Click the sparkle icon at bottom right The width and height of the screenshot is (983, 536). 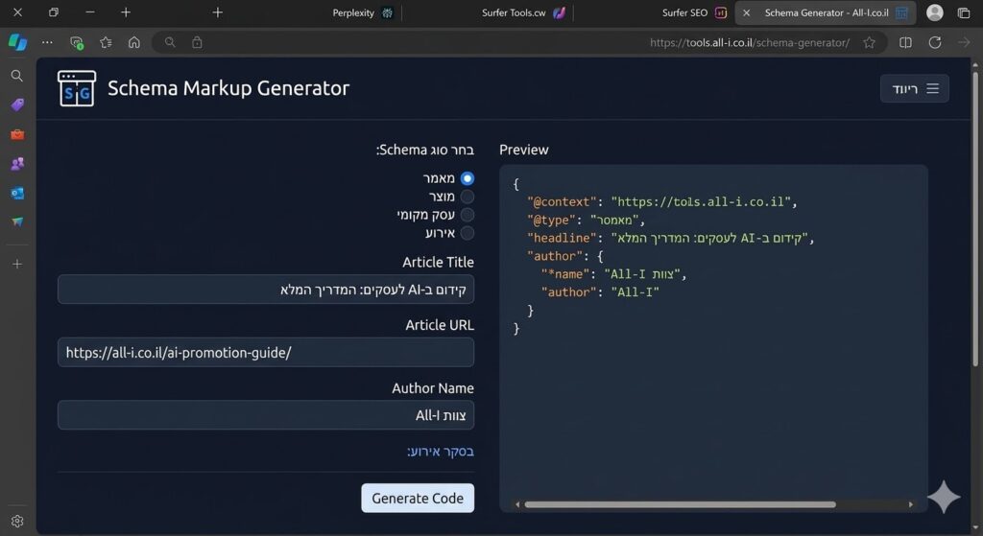[x=943, y=497]
